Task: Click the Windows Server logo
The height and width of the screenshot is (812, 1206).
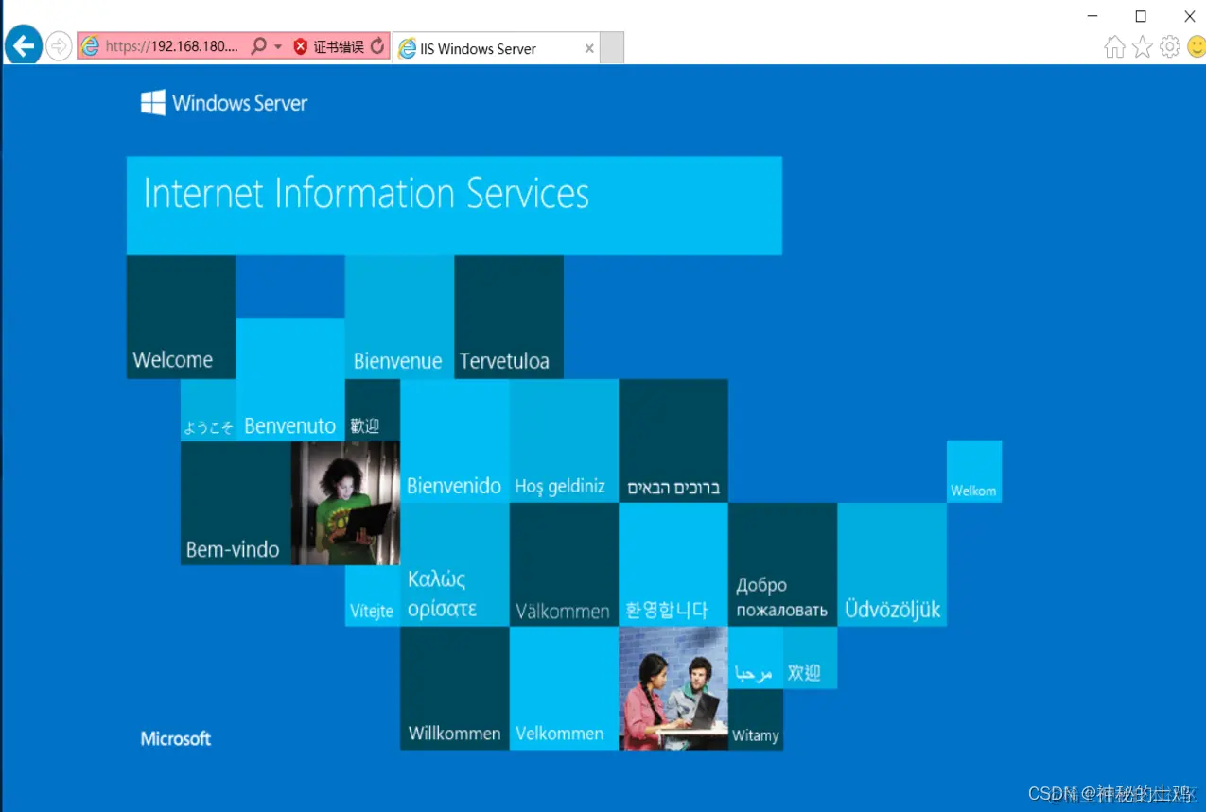Action: 224,103
